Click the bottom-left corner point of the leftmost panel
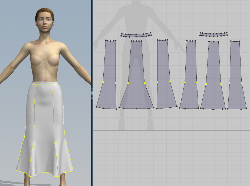The height and width of the screenshot is (186, 250). pyautogui.click(x=96, y=107)
